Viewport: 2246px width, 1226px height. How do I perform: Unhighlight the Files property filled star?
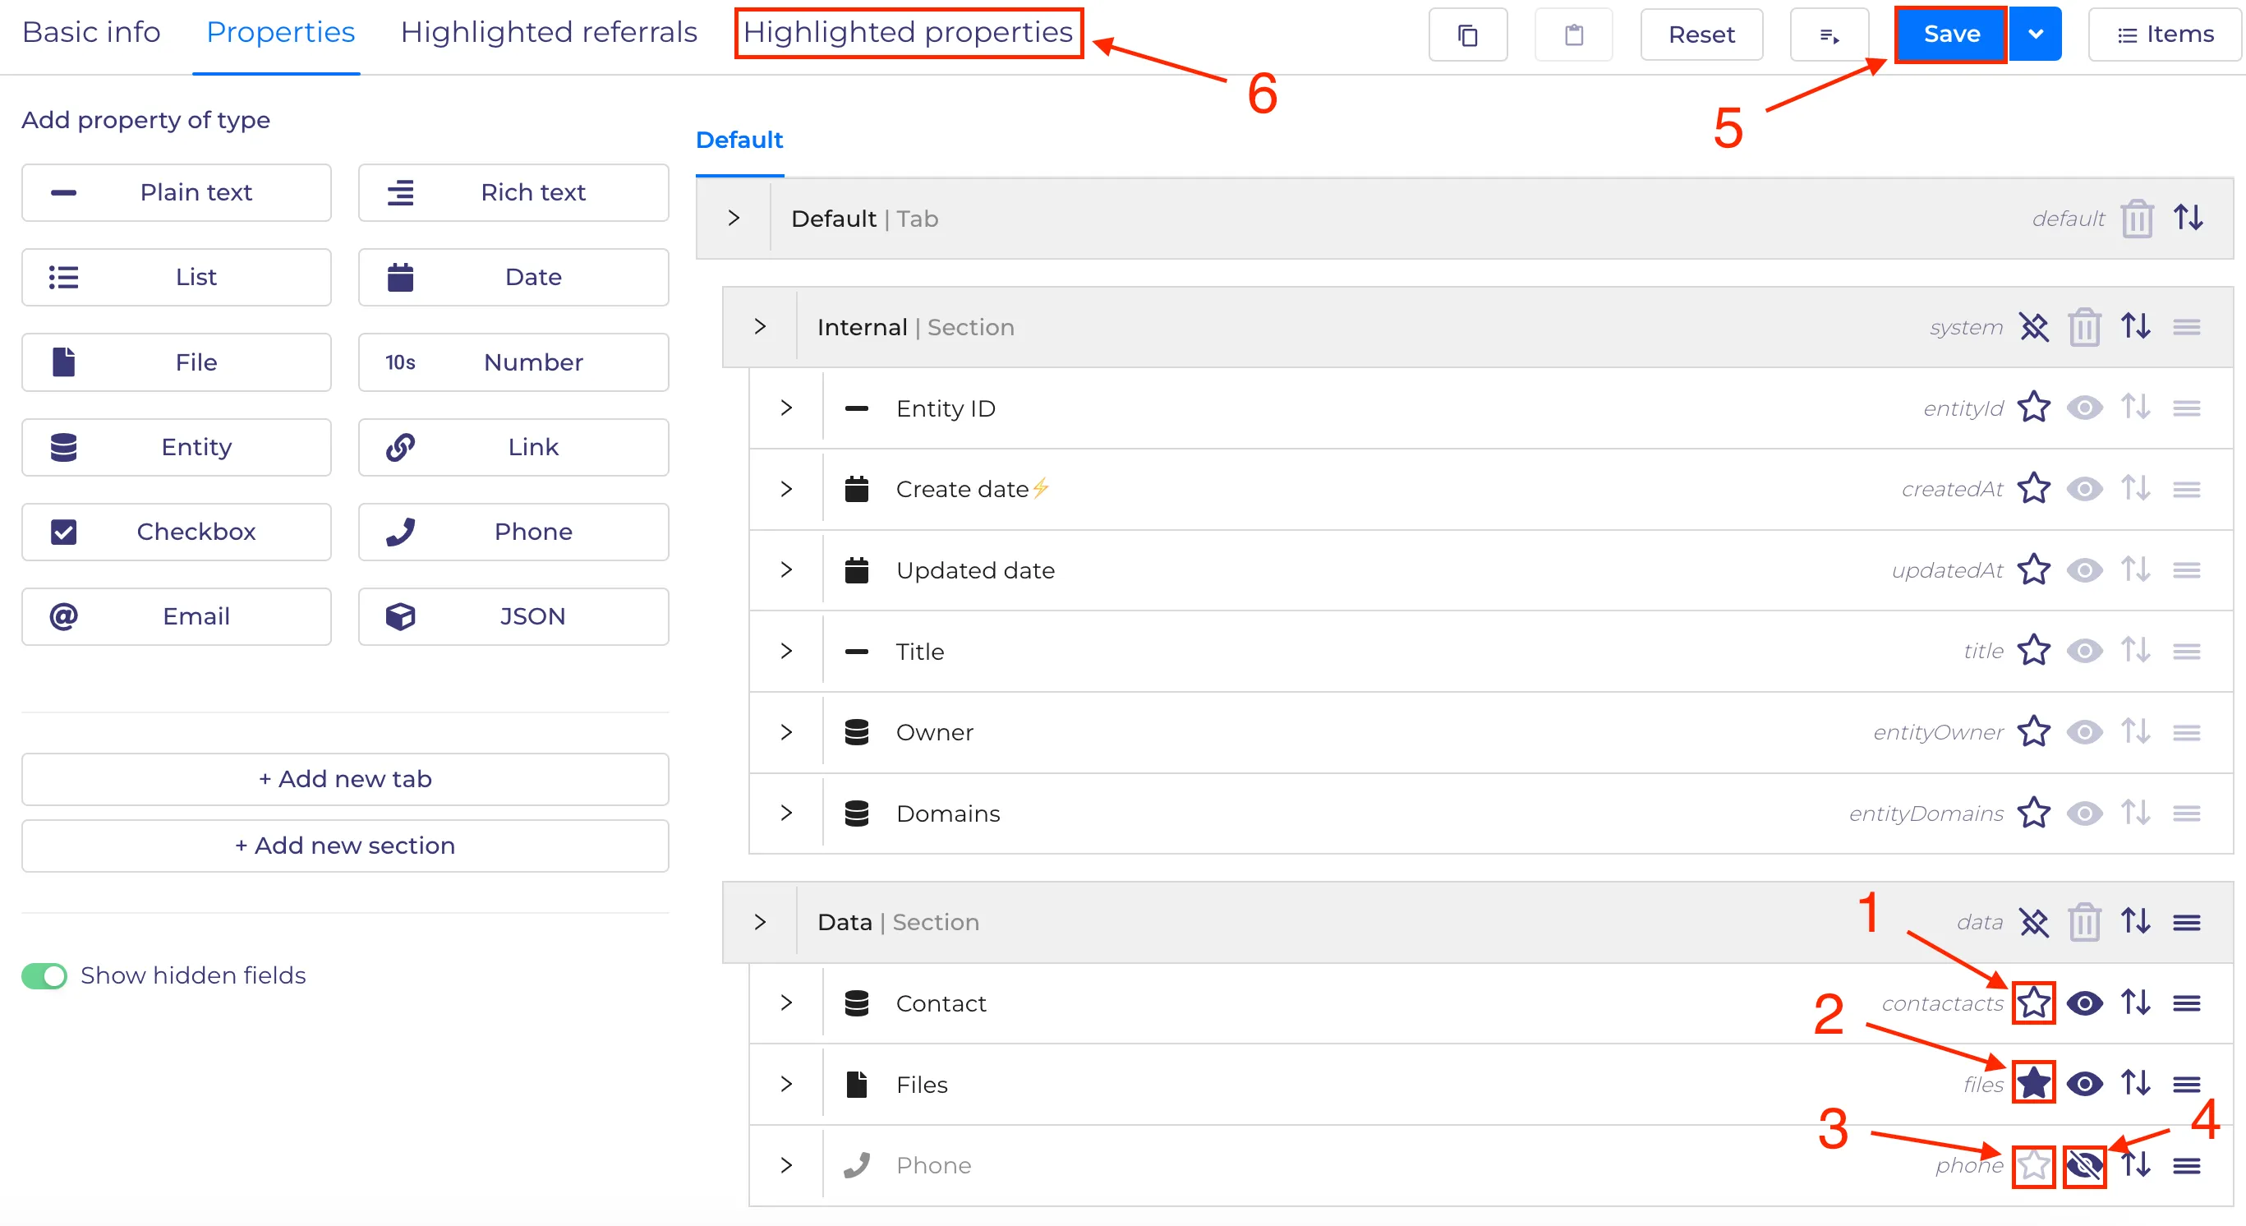coord(2034,1084)
